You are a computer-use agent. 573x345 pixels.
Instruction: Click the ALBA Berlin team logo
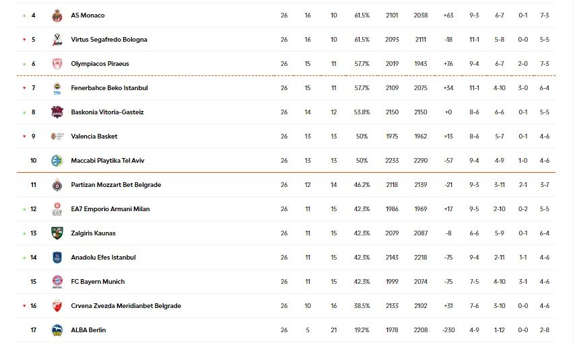pyautogui.click(x=57, y=330)
